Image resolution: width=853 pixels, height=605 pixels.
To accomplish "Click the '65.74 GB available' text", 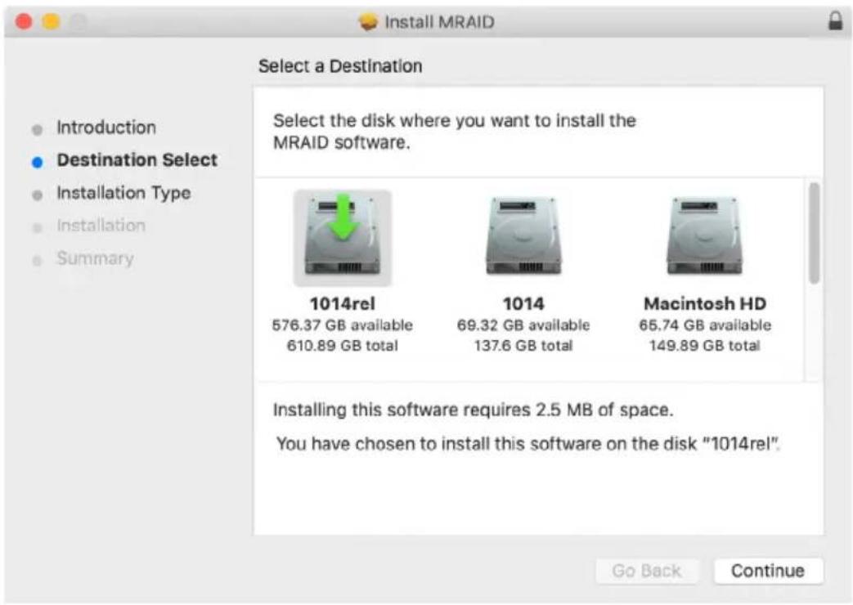I will (x=705, y=325).
